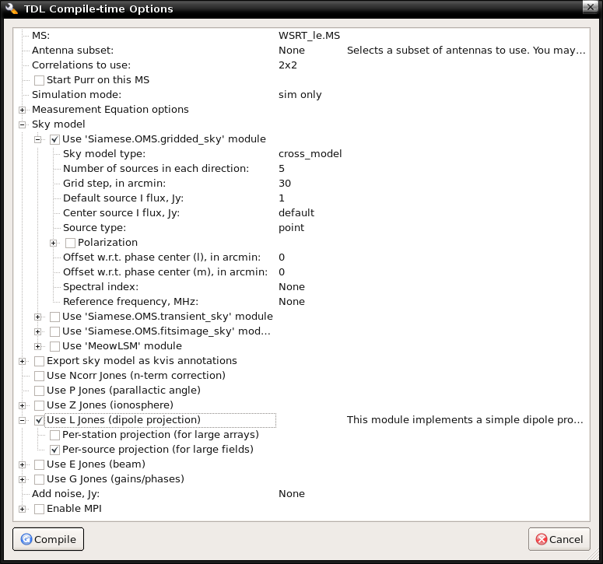Change Antenna subset value None

tap(292, 51)
